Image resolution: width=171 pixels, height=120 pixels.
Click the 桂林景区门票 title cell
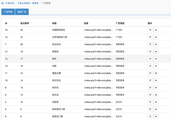pyautogui.click(x=58, y=109)
